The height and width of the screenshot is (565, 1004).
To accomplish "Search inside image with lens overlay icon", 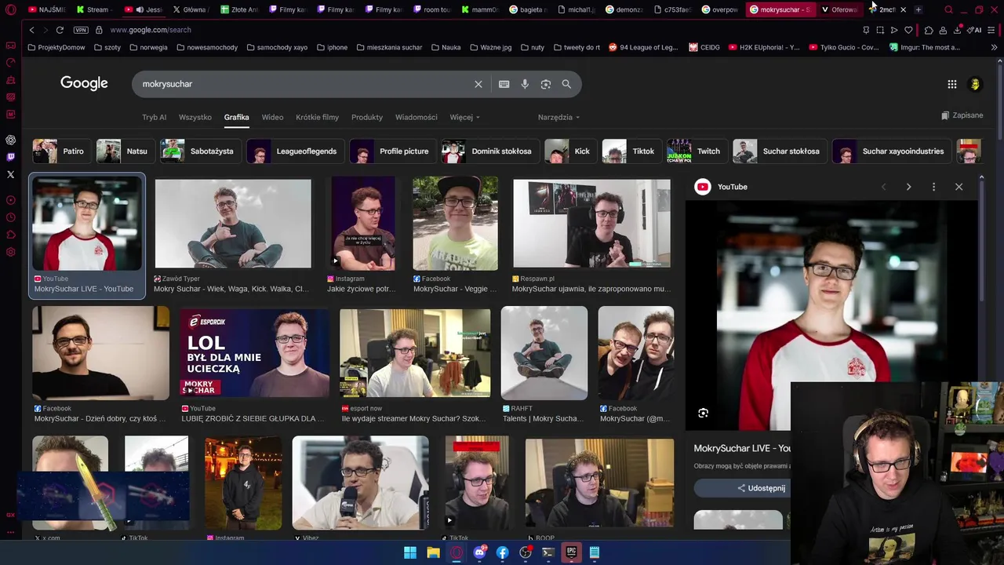I will 703,413.
